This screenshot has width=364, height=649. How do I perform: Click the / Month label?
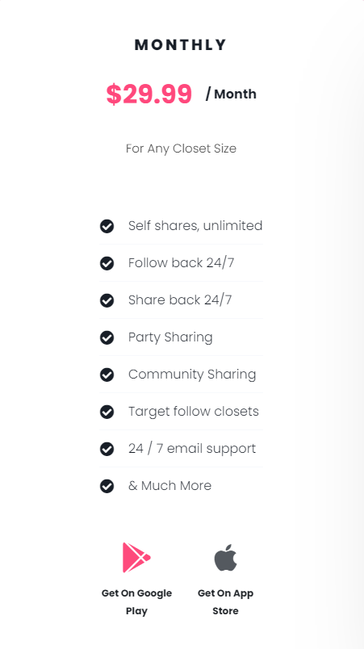point(231,94)
